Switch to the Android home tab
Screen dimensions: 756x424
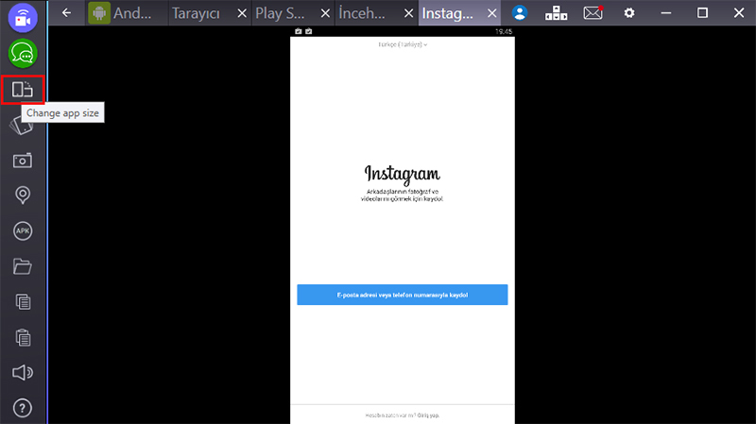[128, 13]
